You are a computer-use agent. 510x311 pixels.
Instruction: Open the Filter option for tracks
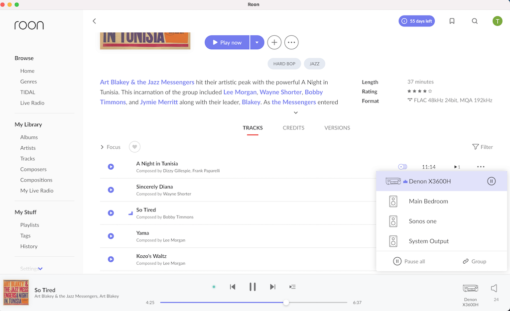click(482, 147)
